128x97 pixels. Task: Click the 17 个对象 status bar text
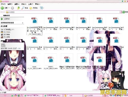[x=3, y=92]
